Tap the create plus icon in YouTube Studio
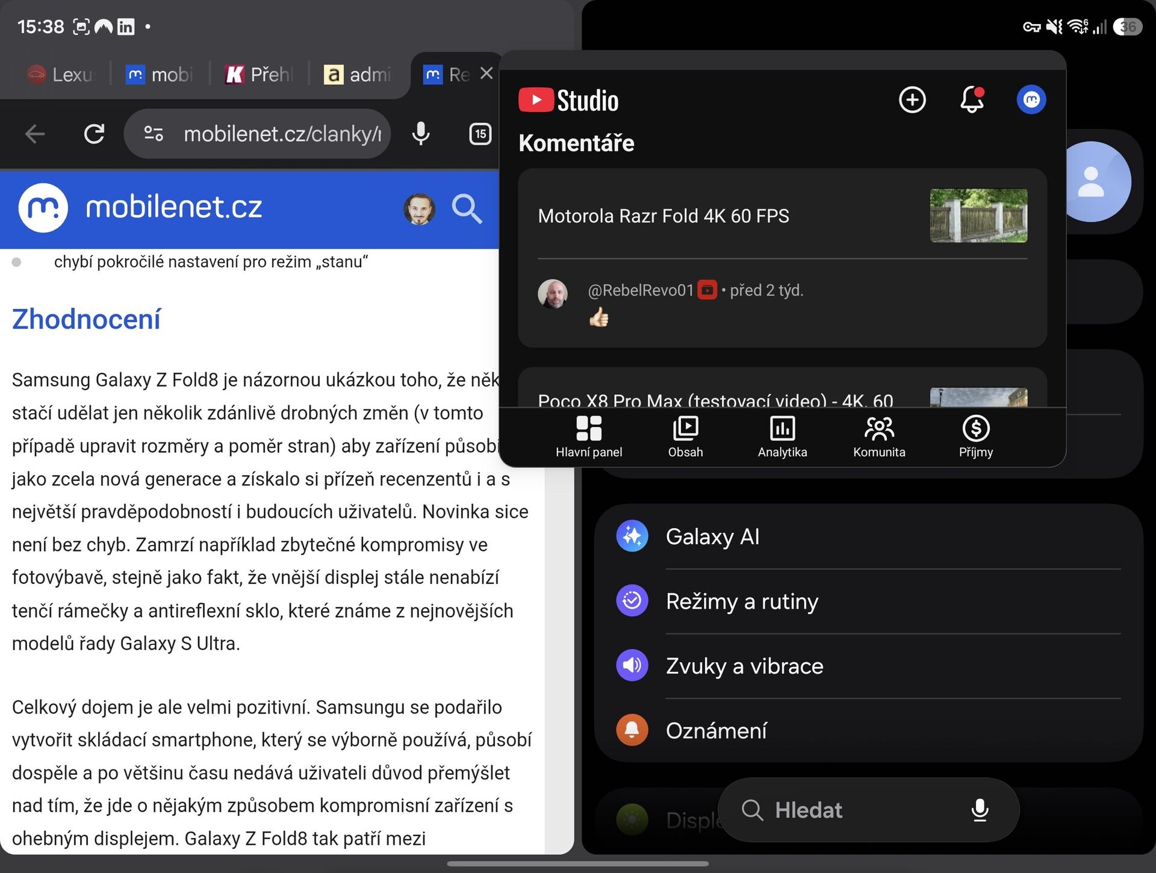This screenshot has width=1156, height=873. 912,100
